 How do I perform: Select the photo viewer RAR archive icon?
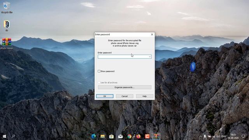tap(7, 43)
